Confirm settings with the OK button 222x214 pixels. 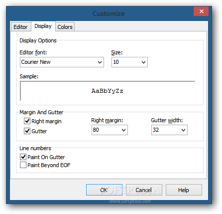coord(104,190)
